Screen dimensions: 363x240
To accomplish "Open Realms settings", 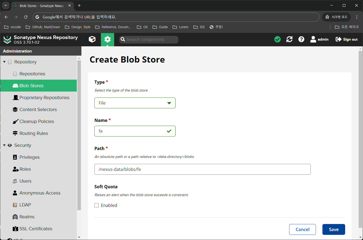I will click(x=38, y=217).
